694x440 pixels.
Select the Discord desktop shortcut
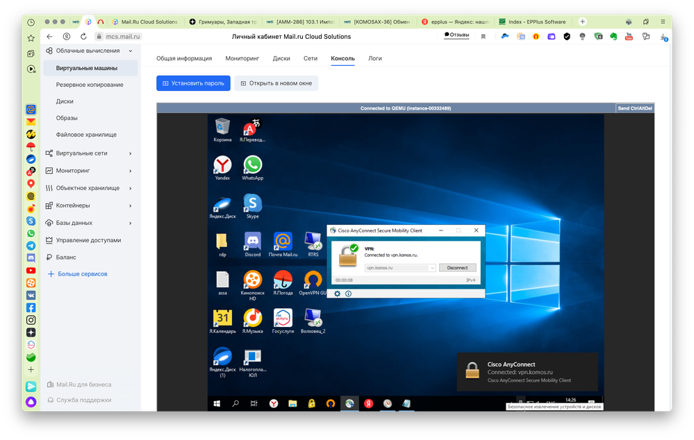tap(252, 244)
